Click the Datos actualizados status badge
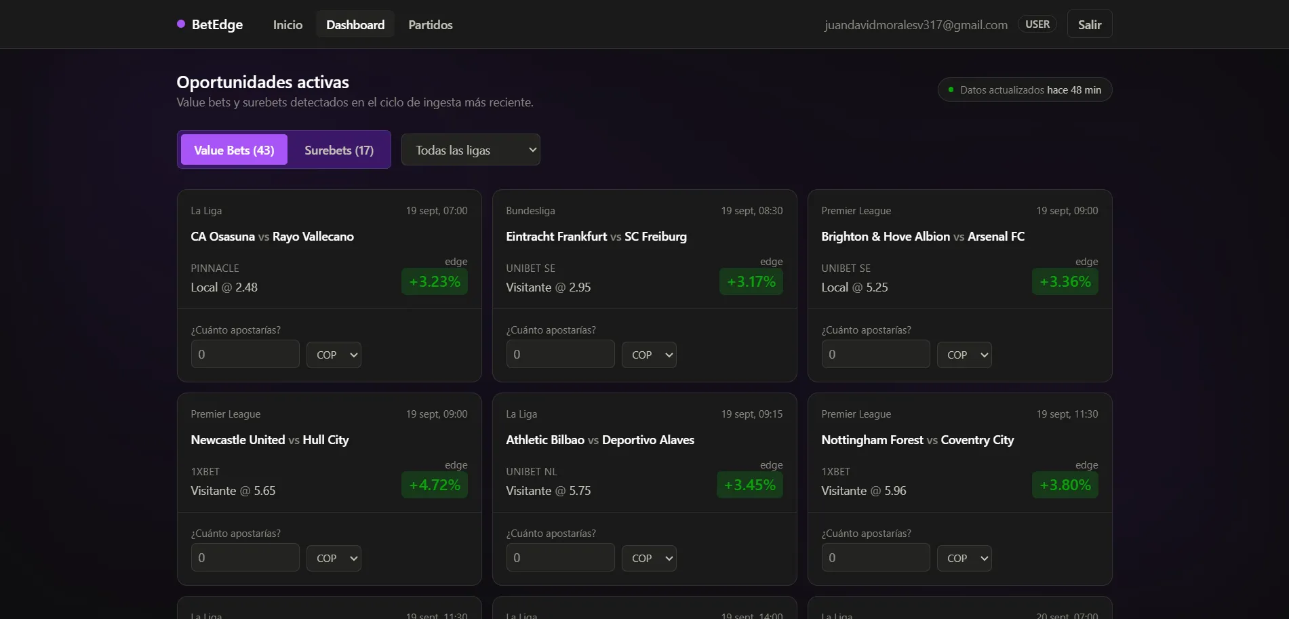 [1025, 89]
